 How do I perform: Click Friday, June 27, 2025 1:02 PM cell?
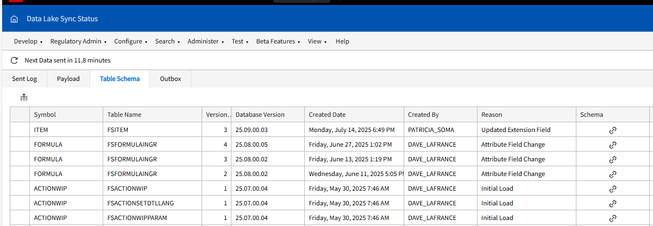[x=354, y=145]
